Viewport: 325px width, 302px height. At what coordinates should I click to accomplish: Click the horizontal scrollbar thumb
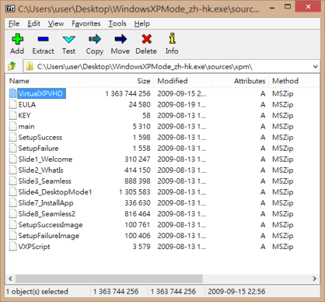[109, 279]
